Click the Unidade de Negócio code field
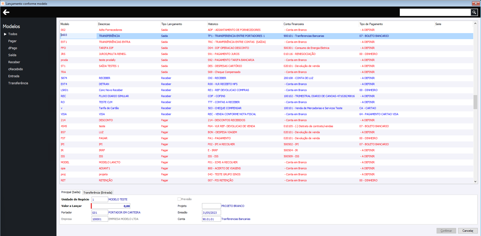This screenshot has width=481, height=236. point(100,199)
